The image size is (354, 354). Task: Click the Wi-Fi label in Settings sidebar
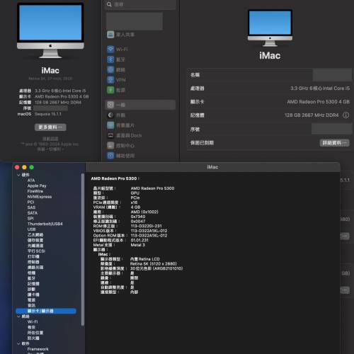pyautogui.click(x=122, y=49)
